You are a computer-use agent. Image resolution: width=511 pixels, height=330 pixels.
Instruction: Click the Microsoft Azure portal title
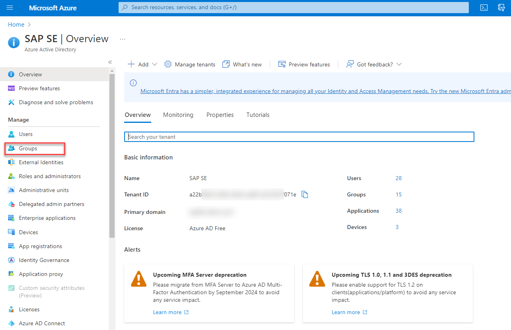(53, 8)
